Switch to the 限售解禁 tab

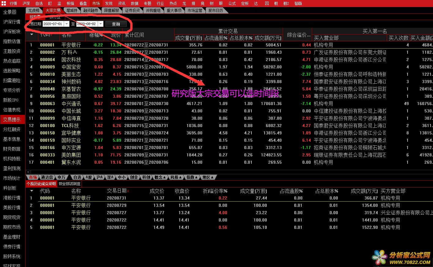(x=111, y=10)
